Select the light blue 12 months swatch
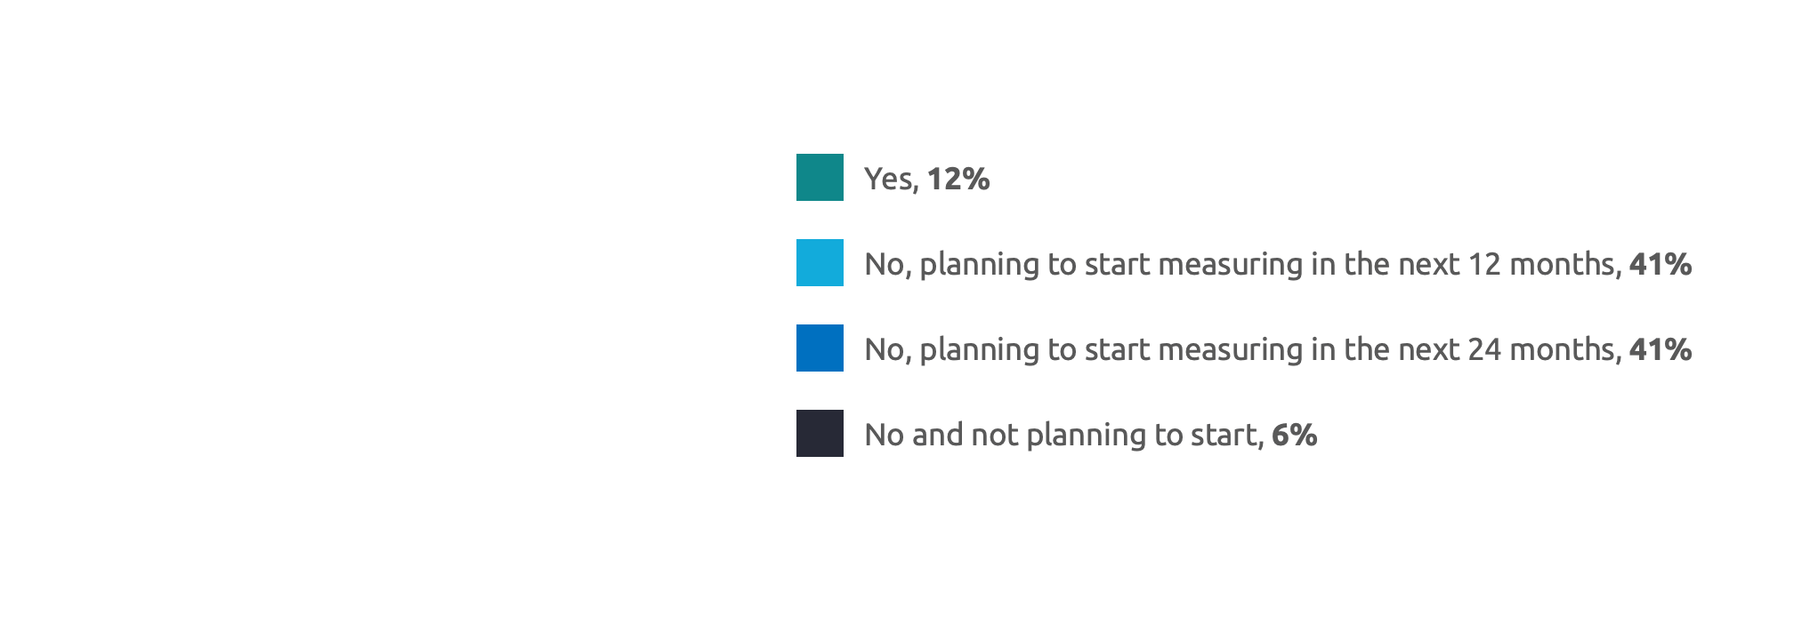This screenshot has height=640, width=1794. pos(820,262)
